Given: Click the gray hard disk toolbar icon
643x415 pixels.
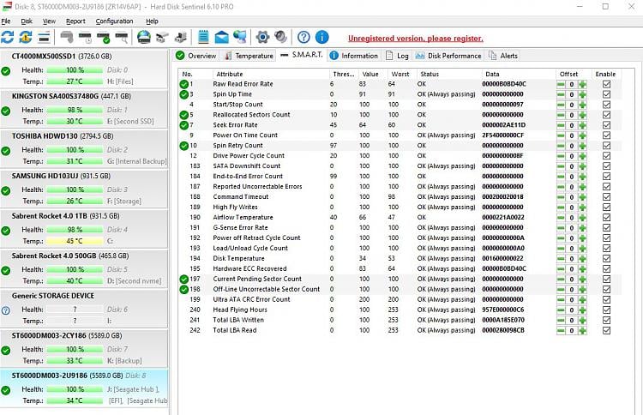Looking at the screenshot, I should pos(67,38).
